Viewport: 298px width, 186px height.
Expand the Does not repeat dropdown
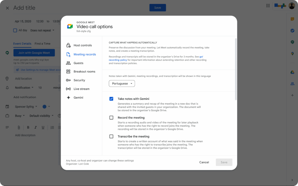(x=42, y=30)
